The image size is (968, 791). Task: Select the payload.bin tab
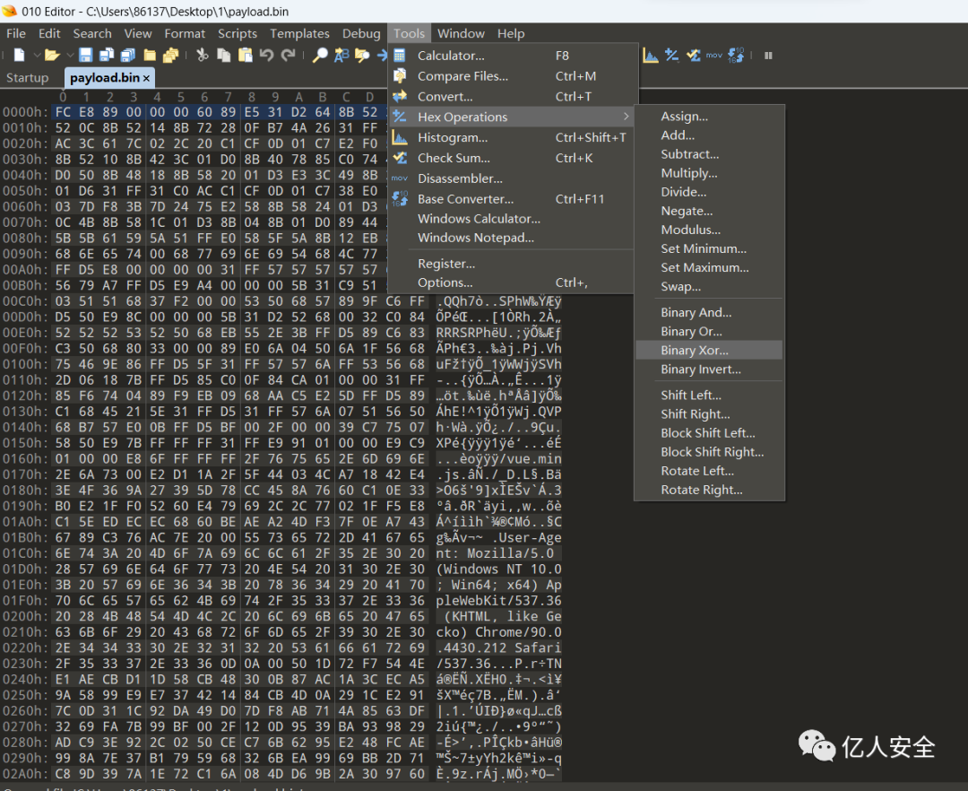(x=104, y=78)
